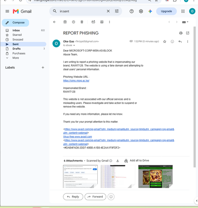198x208 pixels.
Task: Click inside the search mail field
Action: tap(82, 11)
